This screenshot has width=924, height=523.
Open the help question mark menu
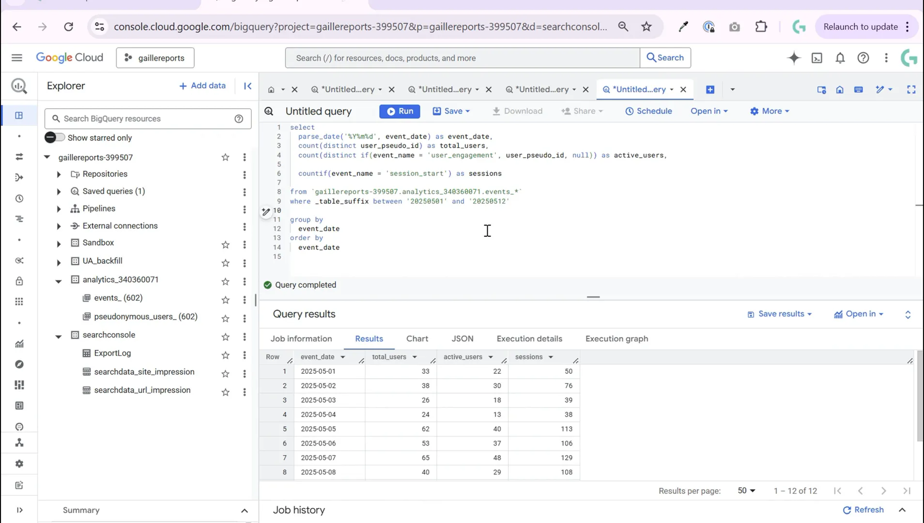pyautogui.click(x=863, y=58)
